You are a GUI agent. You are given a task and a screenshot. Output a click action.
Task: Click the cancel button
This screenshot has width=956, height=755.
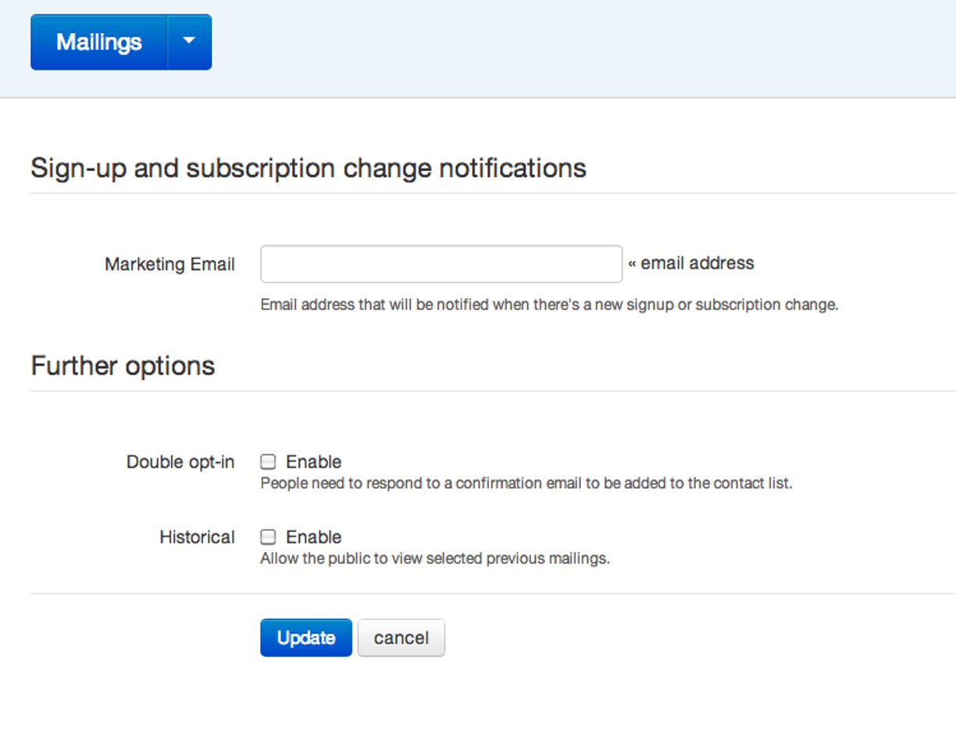click(401, 638)
